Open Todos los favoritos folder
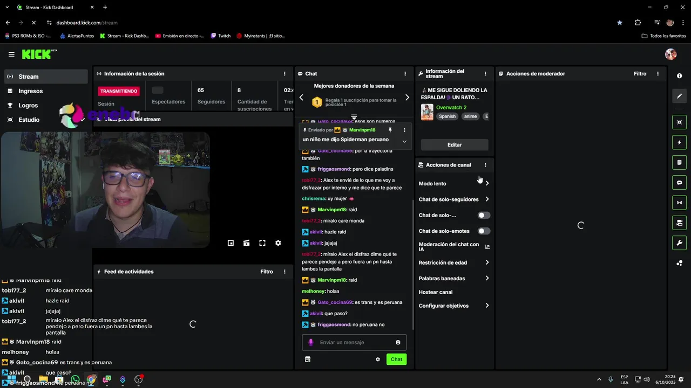Screen dimensions: 691x388 pyautogui.click(x=663, y=36)
